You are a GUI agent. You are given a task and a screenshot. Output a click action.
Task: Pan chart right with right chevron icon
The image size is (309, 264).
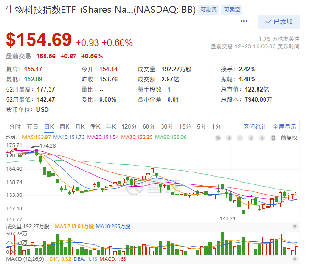click(x=262, y=138)
